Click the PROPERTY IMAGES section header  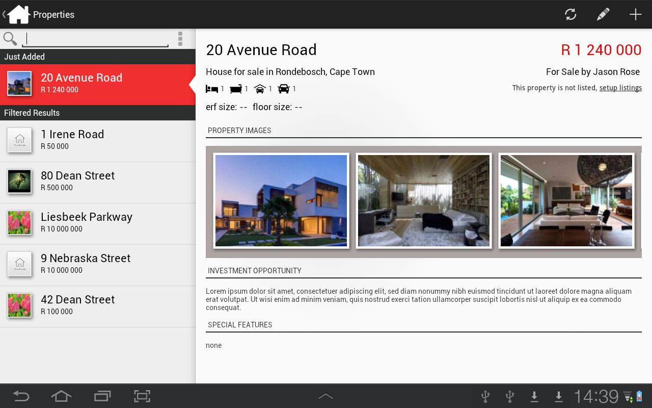click(239, 131)
